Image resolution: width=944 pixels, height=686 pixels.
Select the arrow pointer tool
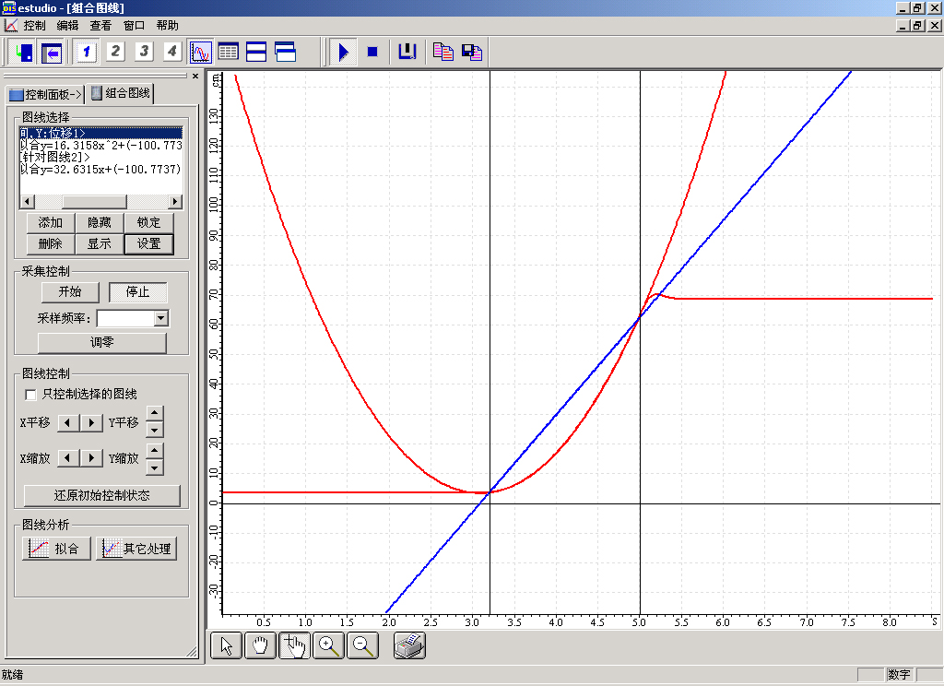(227, 646)
